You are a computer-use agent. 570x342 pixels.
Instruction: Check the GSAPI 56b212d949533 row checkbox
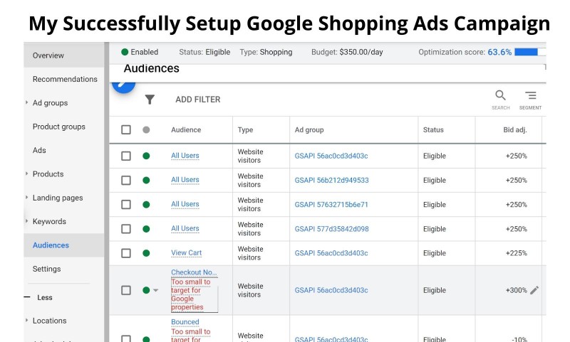126,181
